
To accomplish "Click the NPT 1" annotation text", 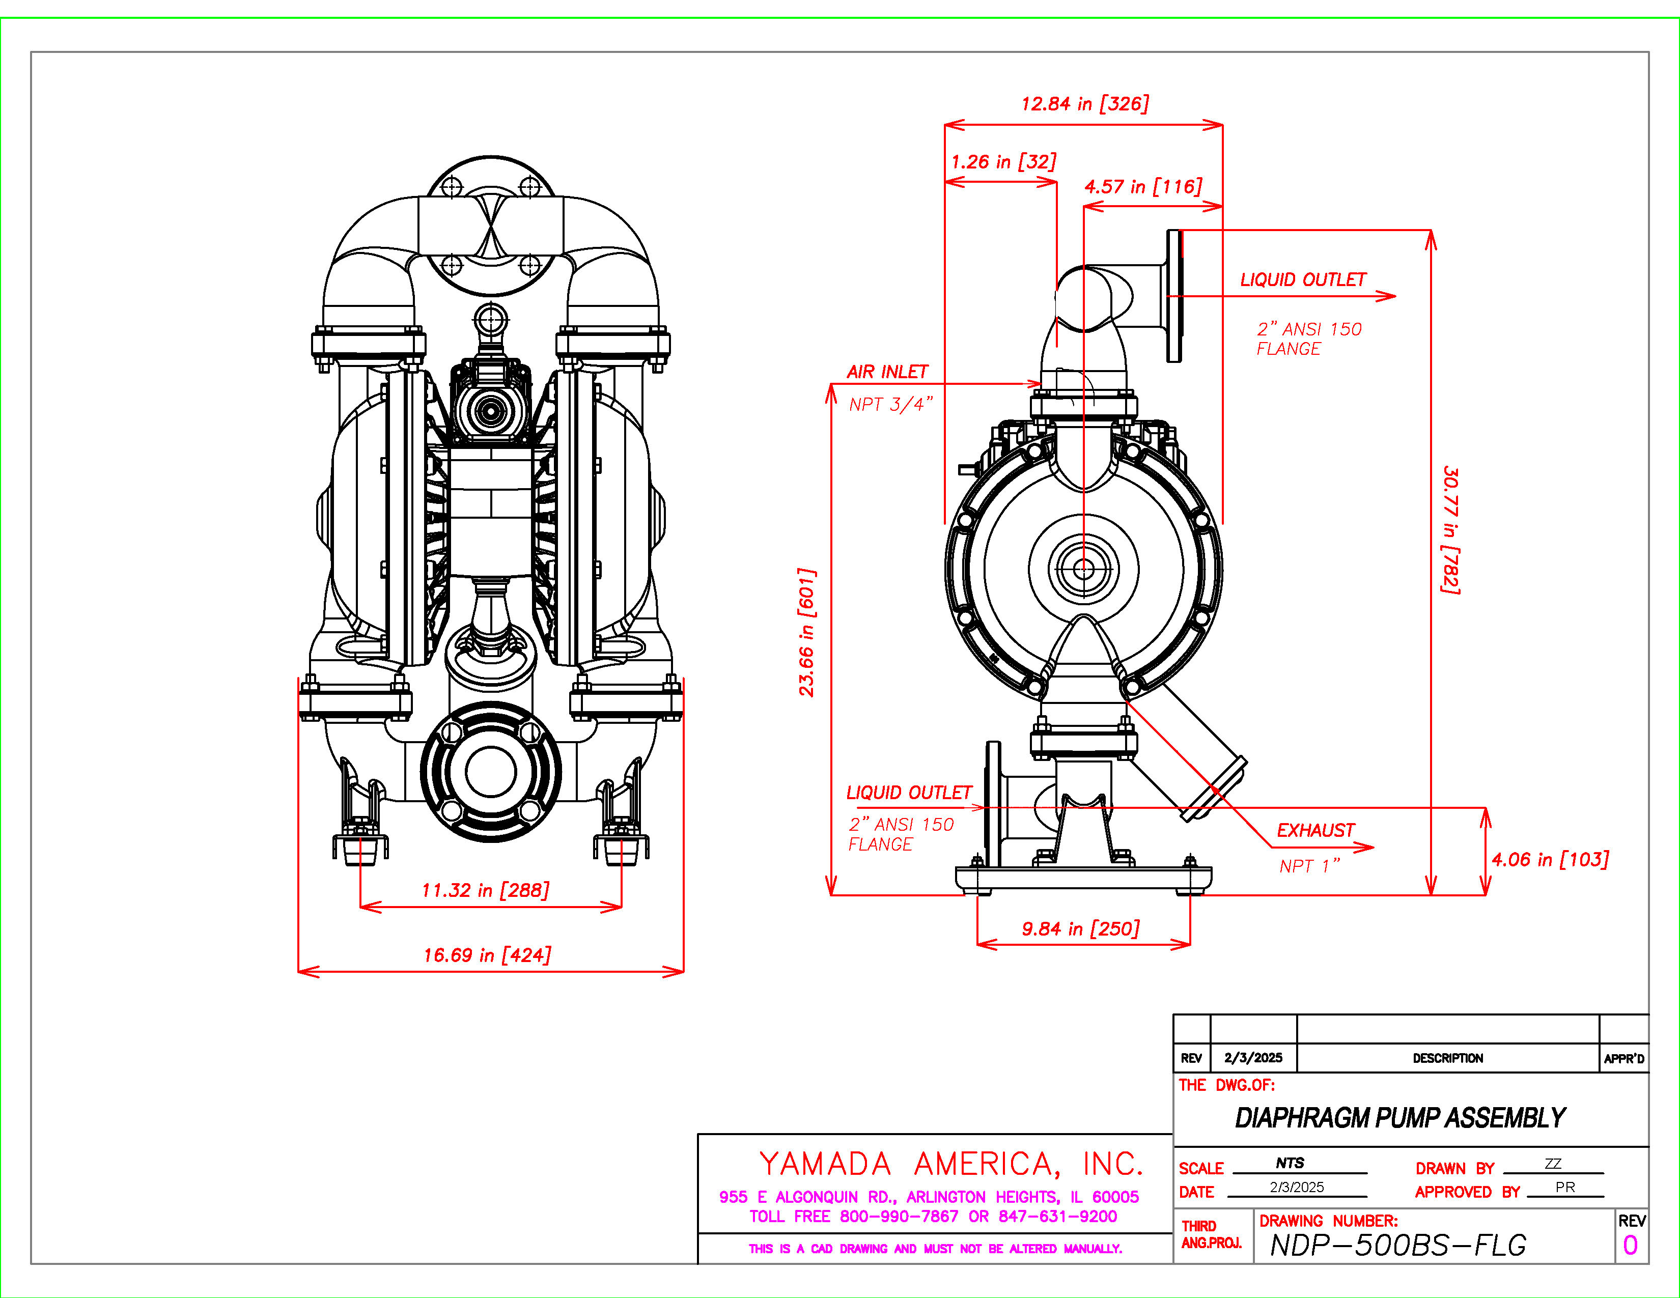I will (x=1309, y=867).
